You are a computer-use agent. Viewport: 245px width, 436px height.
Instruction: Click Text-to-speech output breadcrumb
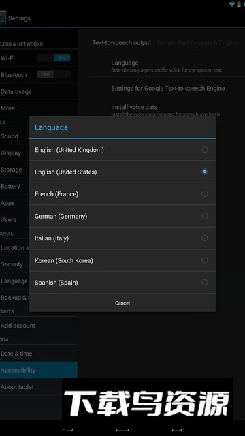pyautogui.click(x=122, y=42)
